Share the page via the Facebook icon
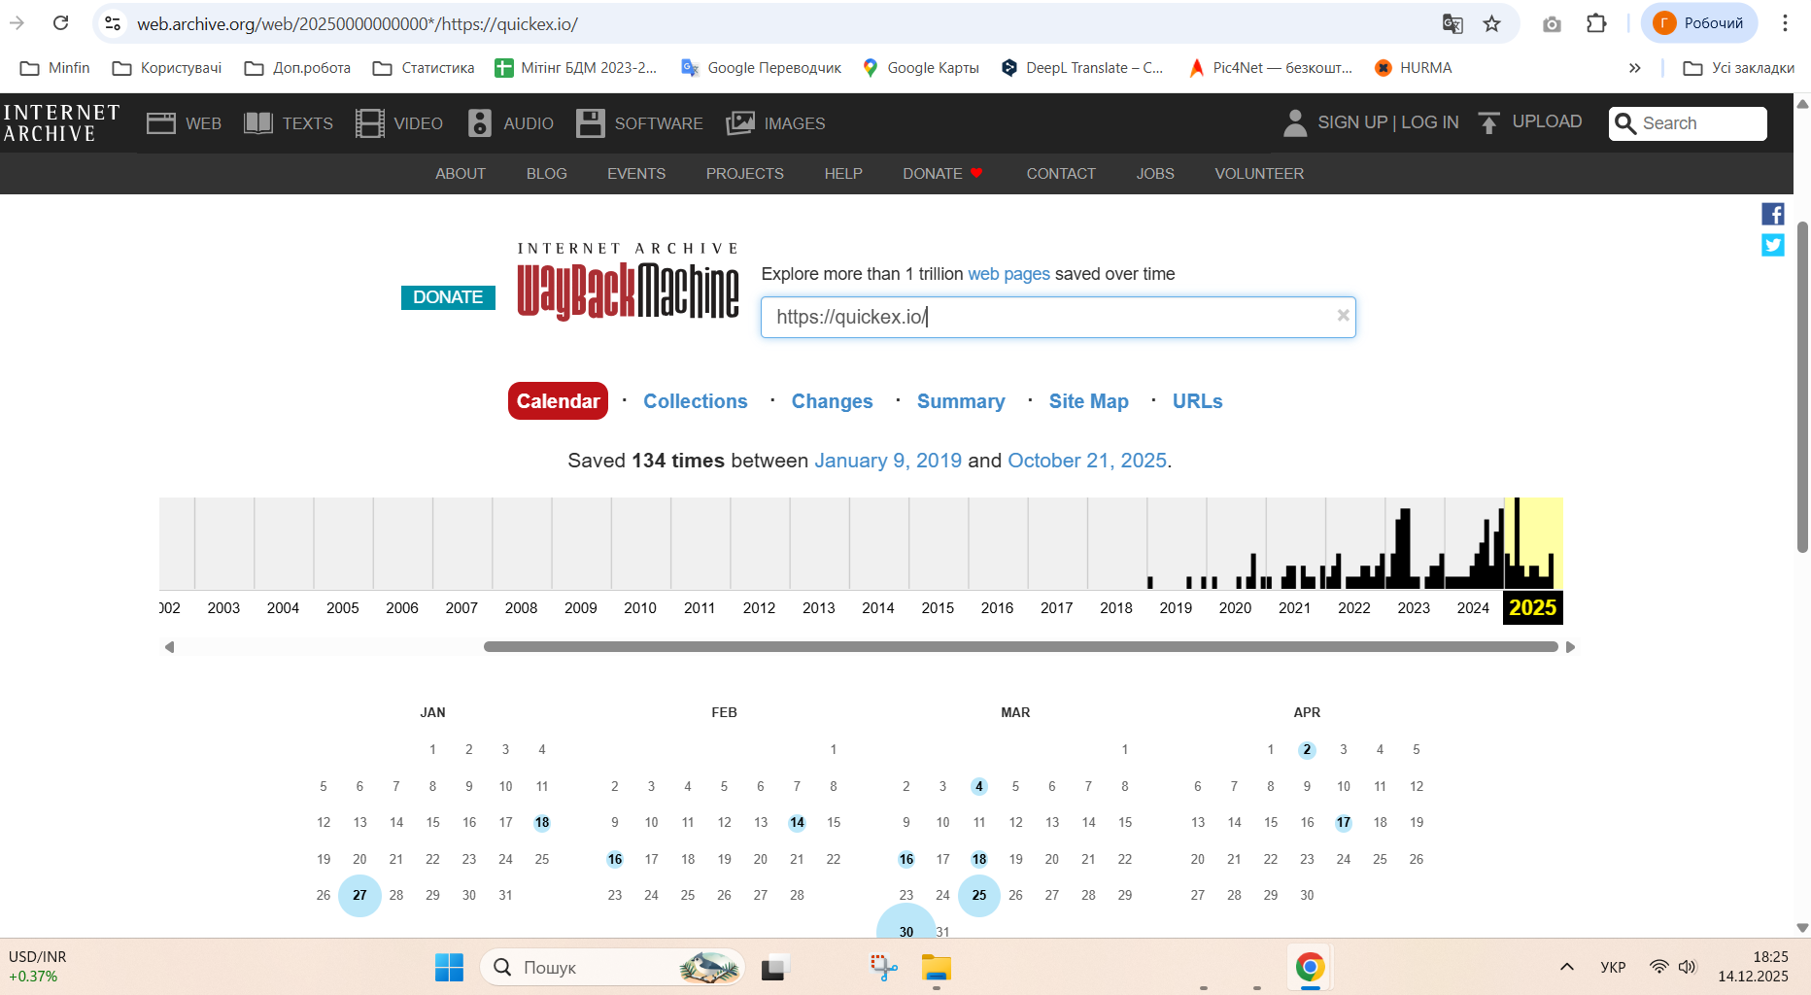 1773,214
